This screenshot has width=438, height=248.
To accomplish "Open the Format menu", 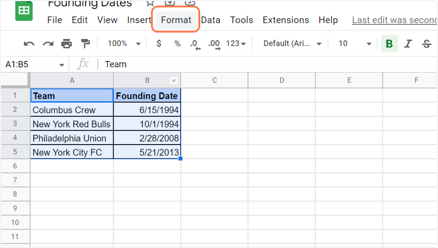I will (x=176, y=20).
